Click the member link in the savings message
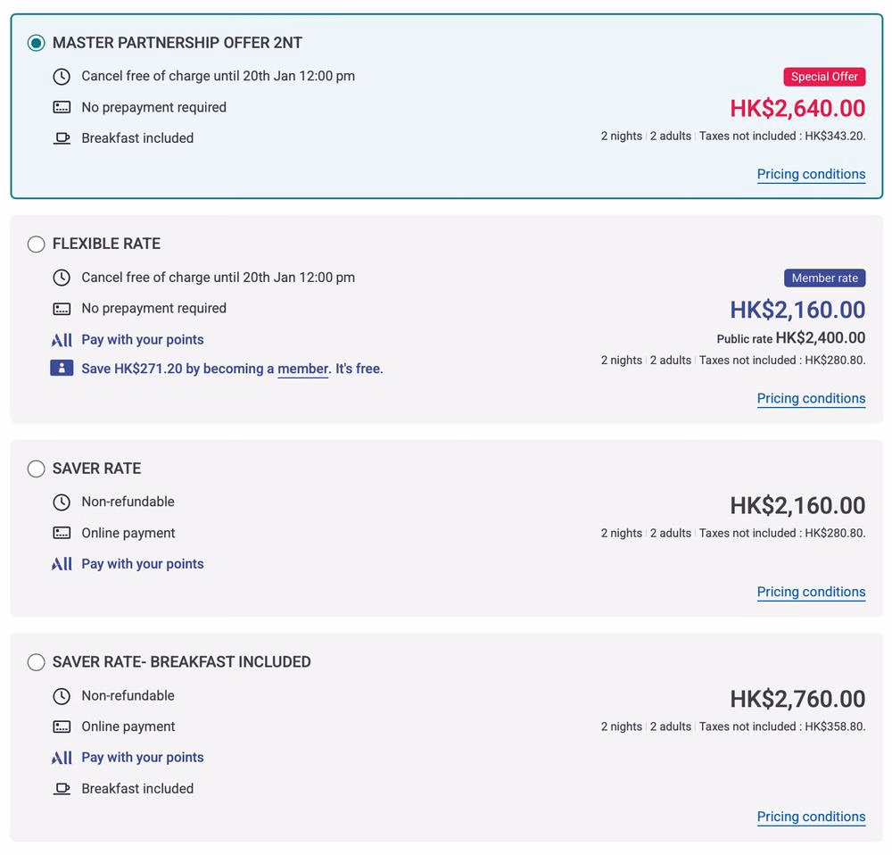 (x=303, y=368)
